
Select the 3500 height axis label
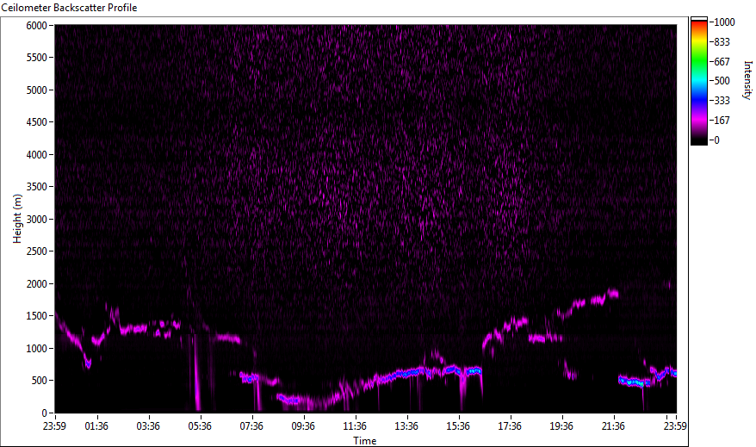[x=37, y=187]
